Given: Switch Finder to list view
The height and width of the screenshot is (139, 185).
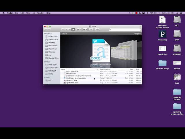Looking at the screenshot, I should tap(66, 30).
